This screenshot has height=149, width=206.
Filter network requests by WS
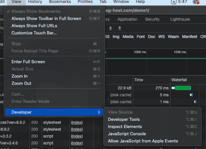(x=161, y=37)
